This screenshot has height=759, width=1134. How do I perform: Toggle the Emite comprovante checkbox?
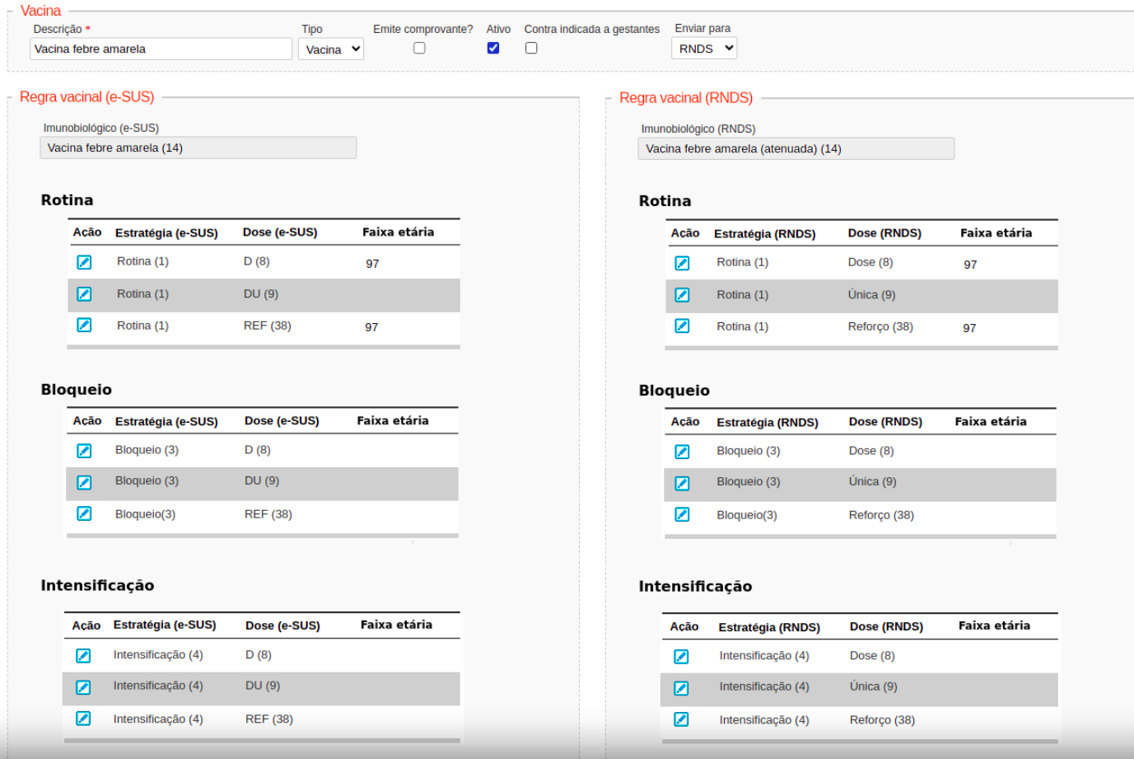pos(419,48)
